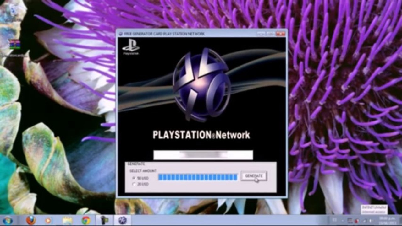Close the Free Generator Card window
402x226 pixels.
280,34
